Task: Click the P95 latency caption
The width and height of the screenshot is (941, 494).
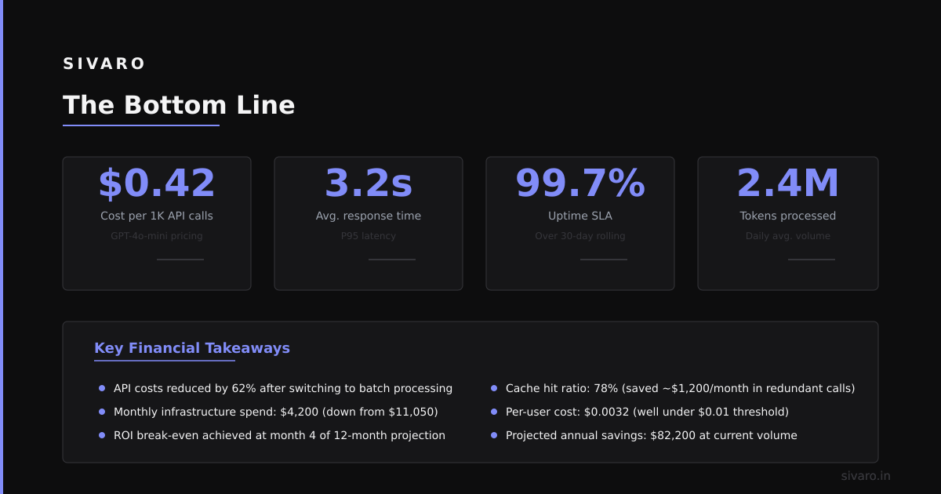Action: (369, 236)
